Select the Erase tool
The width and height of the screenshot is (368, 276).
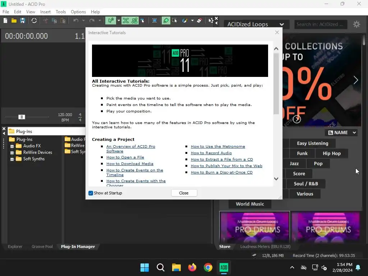(x=199, y=20)
